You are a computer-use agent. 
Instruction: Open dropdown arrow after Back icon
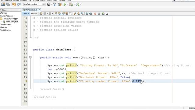(47, 13)
